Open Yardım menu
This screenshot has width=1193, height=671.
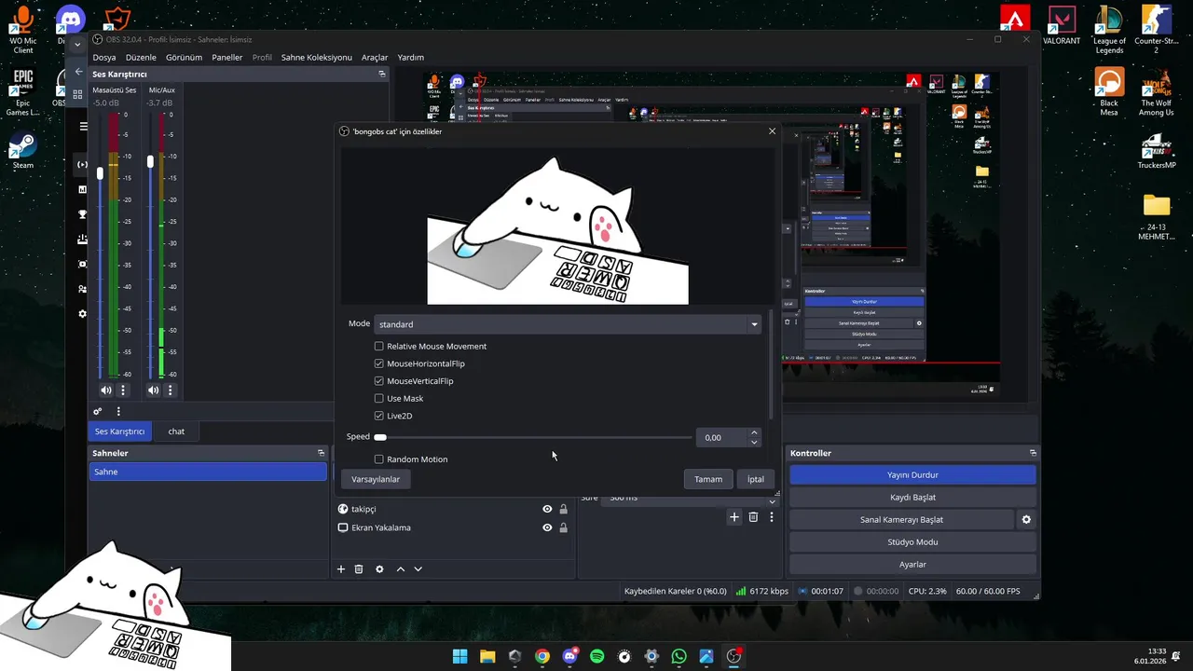[x=410, y=57]
